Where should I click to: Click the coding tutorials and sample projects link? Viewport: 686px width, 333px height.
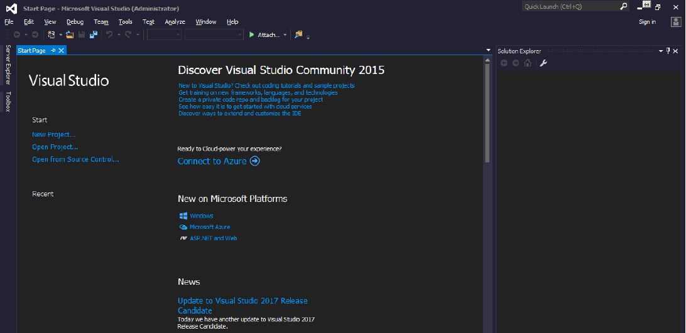266,86
